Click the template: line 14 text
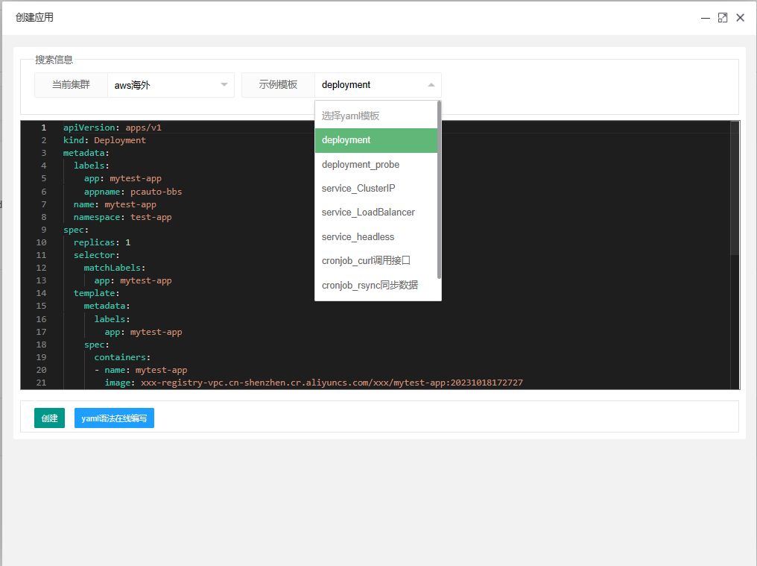757x566 pixels. (97, 293)
